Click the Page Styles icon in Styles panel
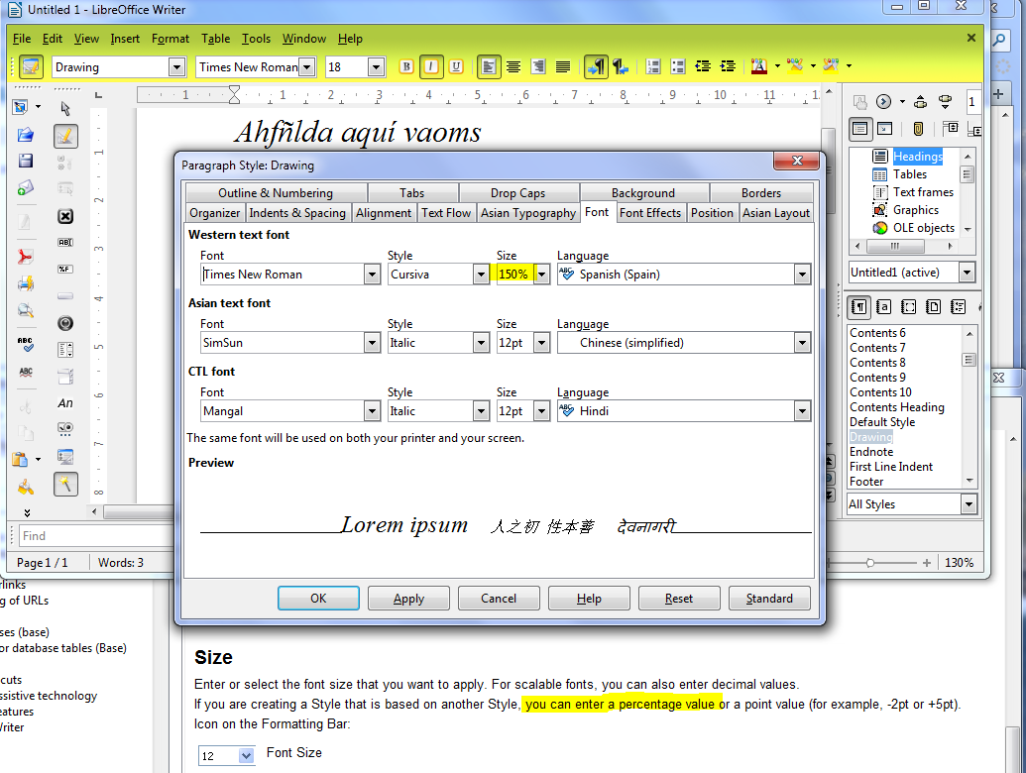 coord(933,307)
